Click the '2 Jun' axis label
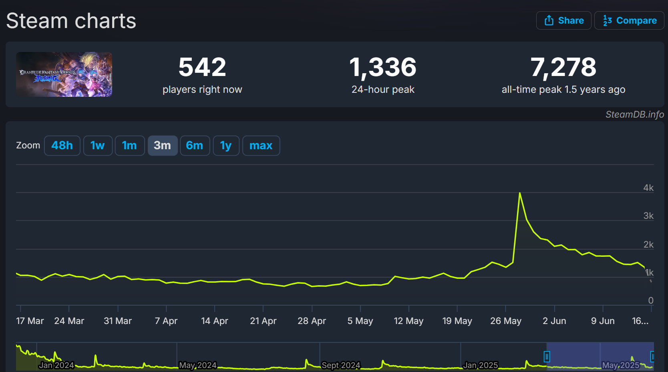The image size is (668, 372). [554, 321]
